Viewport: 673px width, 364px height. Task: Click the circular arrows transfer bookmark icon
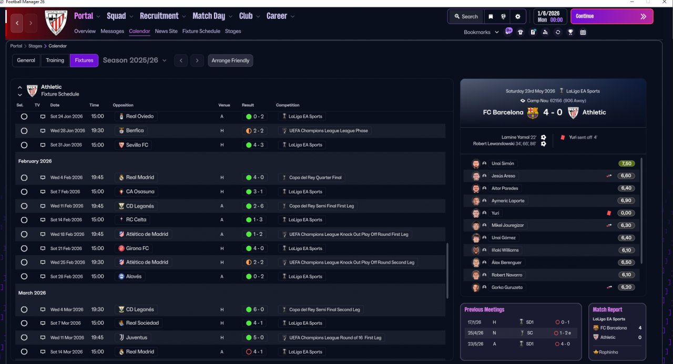[x=557, y=32]
